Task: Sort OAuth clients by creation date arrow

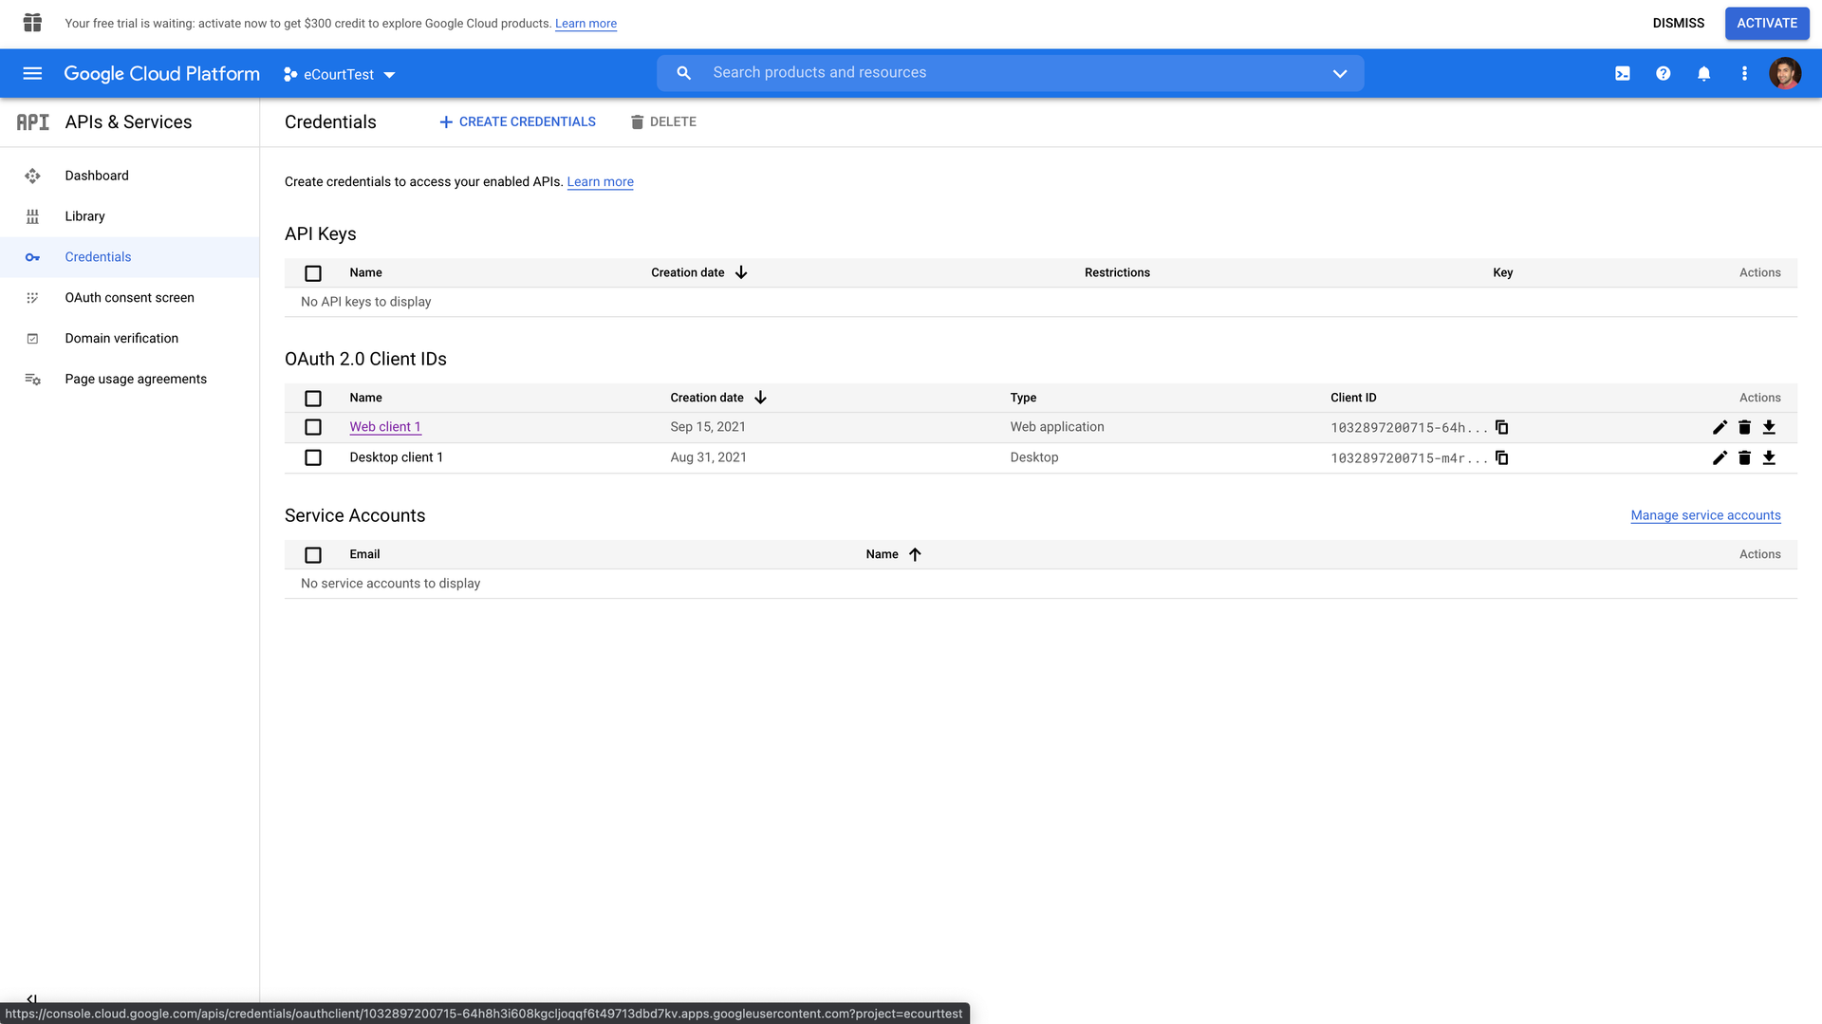Action: (760, 398)
